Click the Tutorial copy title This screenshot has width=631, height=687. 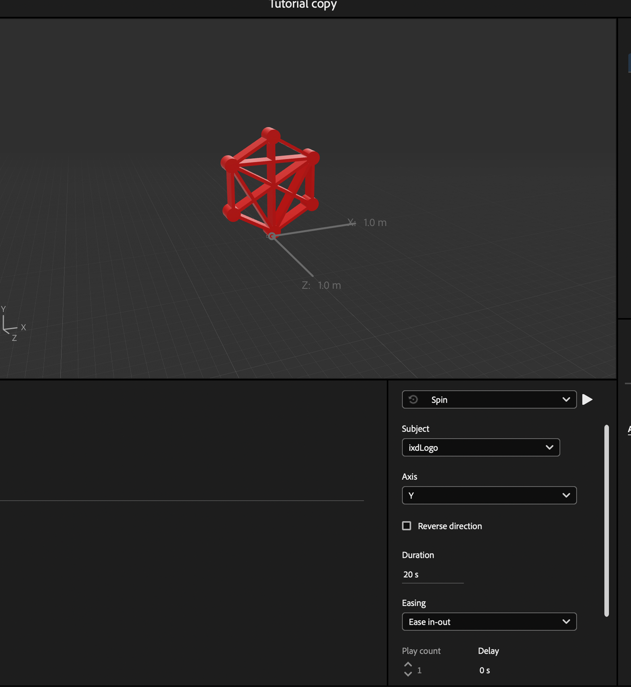(x=302, y=5)
